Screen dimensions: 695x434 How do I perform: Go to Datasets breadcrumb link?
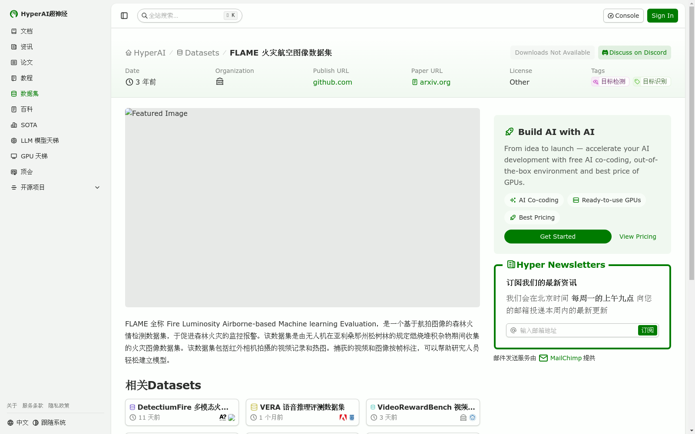(198, 53)
